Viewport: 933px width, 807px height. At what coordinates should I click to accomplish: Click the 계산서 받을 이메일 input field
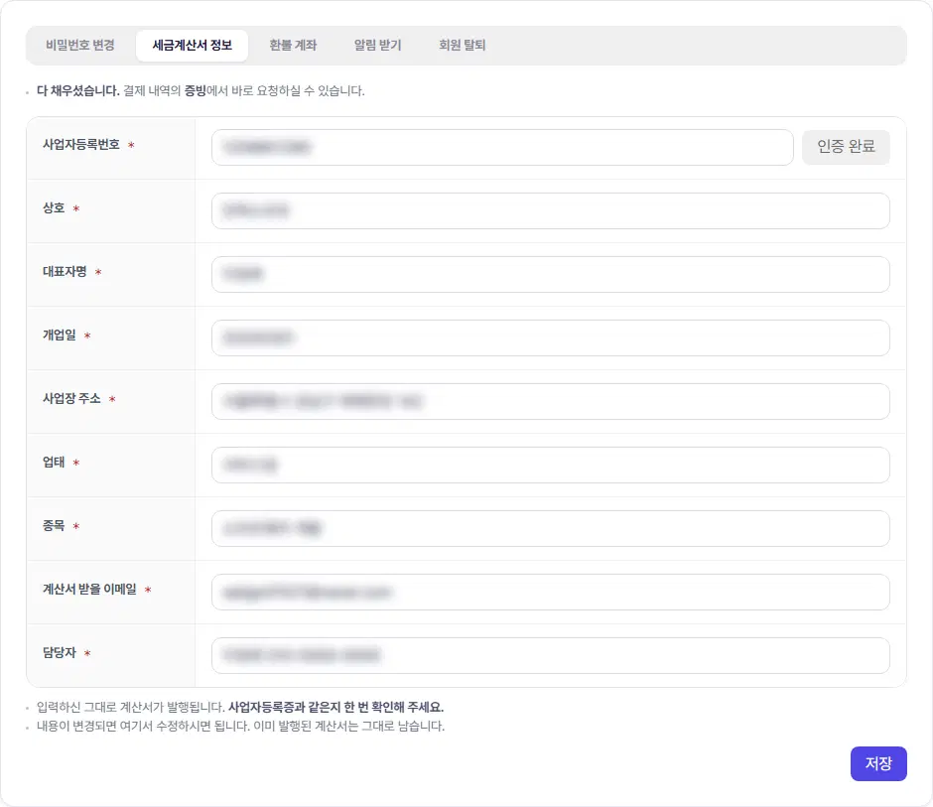point(551,593)
